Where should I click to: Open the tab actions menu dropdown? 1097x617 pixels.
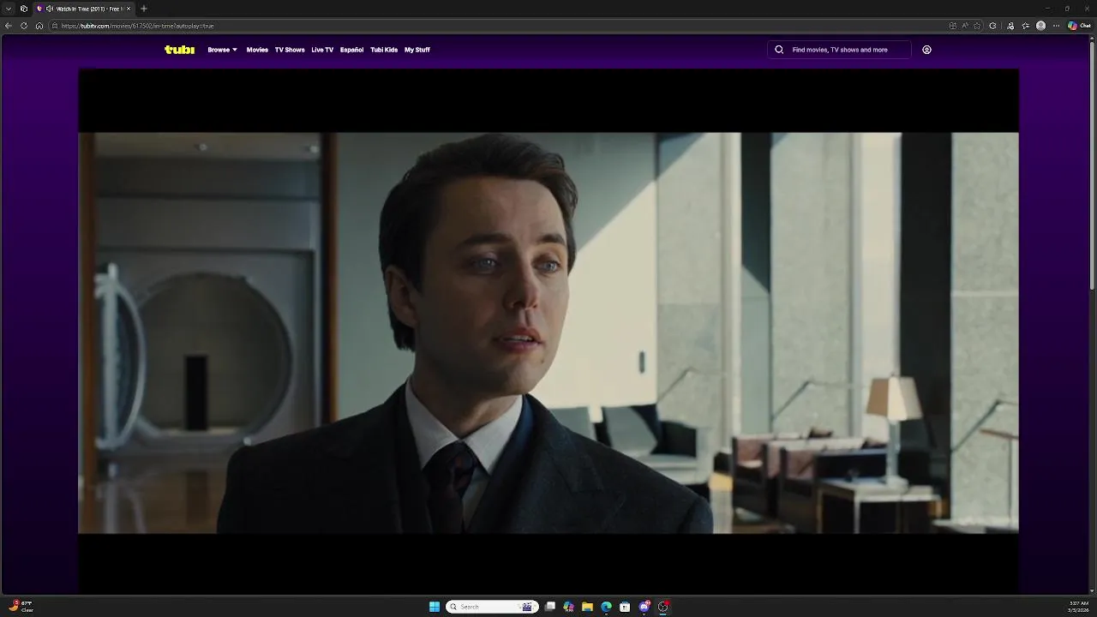click(8, 9)
